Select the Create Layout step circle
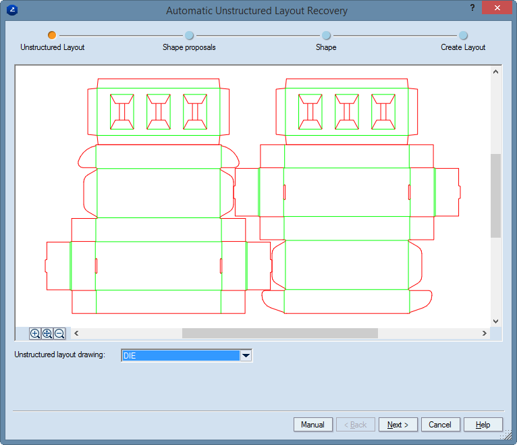 point(463,35)
